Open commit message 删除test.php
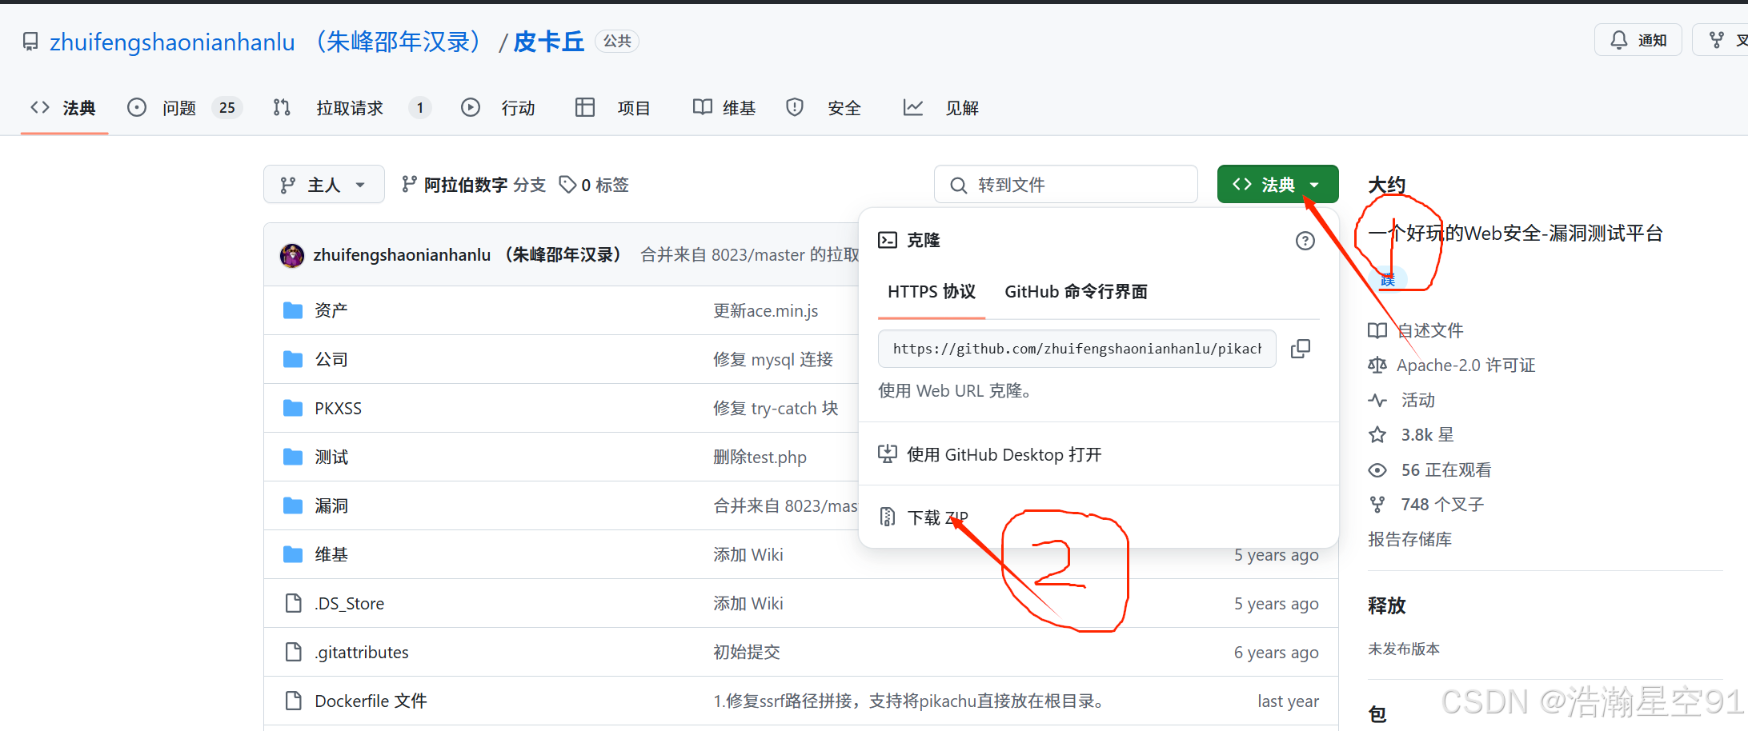The height and width of the screenshot is (731, 1748). pos(760,457)
